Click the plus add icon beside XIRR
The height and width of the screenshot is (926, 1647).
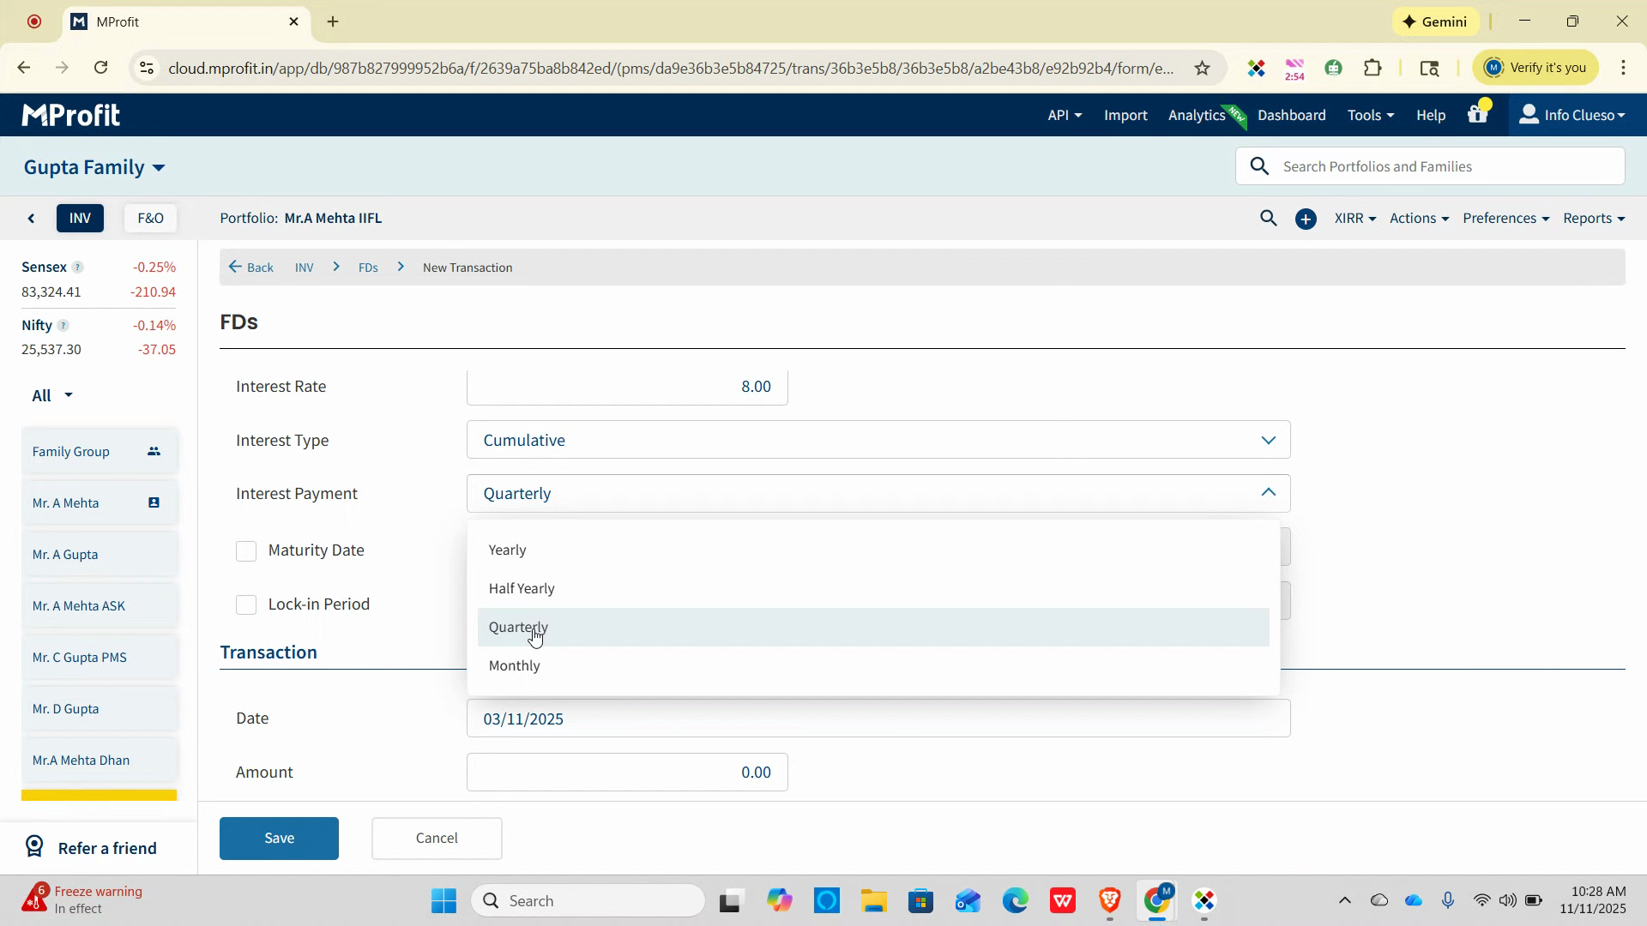[x=1306, y=219]
